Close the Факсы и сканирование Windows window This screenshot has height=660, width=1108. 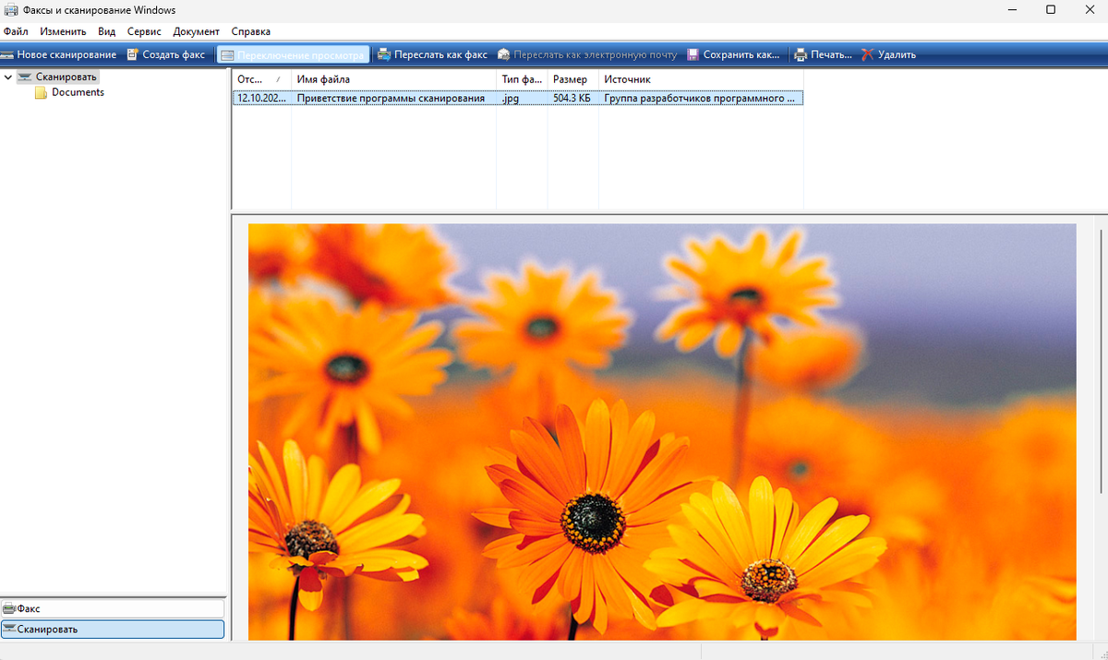click(x=1090, y=10)
